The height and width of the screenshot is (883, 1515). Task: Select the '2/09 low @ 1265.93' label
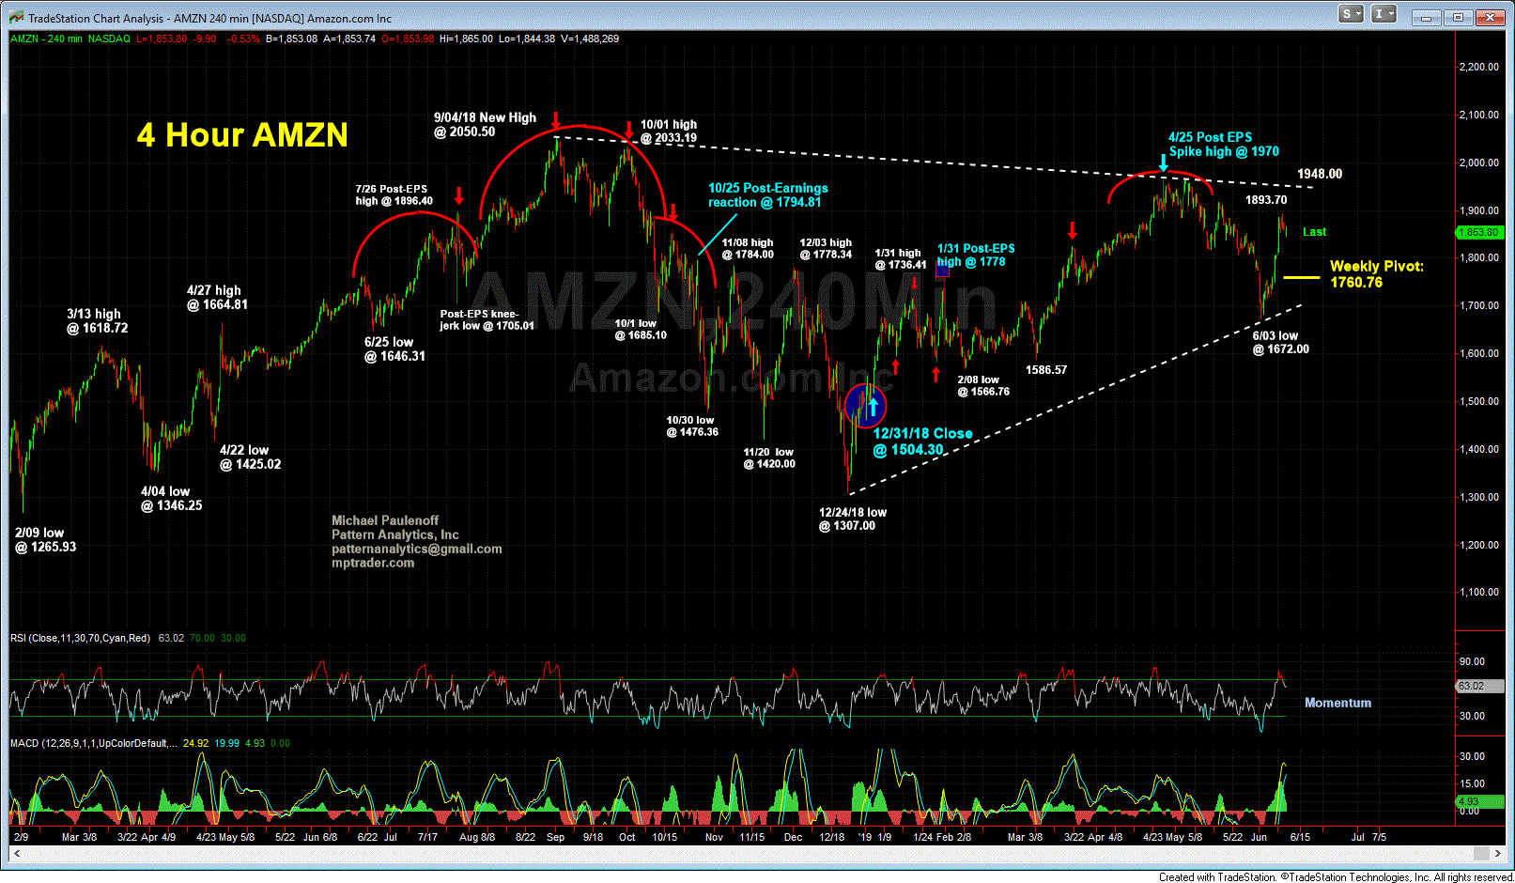click(x=45, y=540)
